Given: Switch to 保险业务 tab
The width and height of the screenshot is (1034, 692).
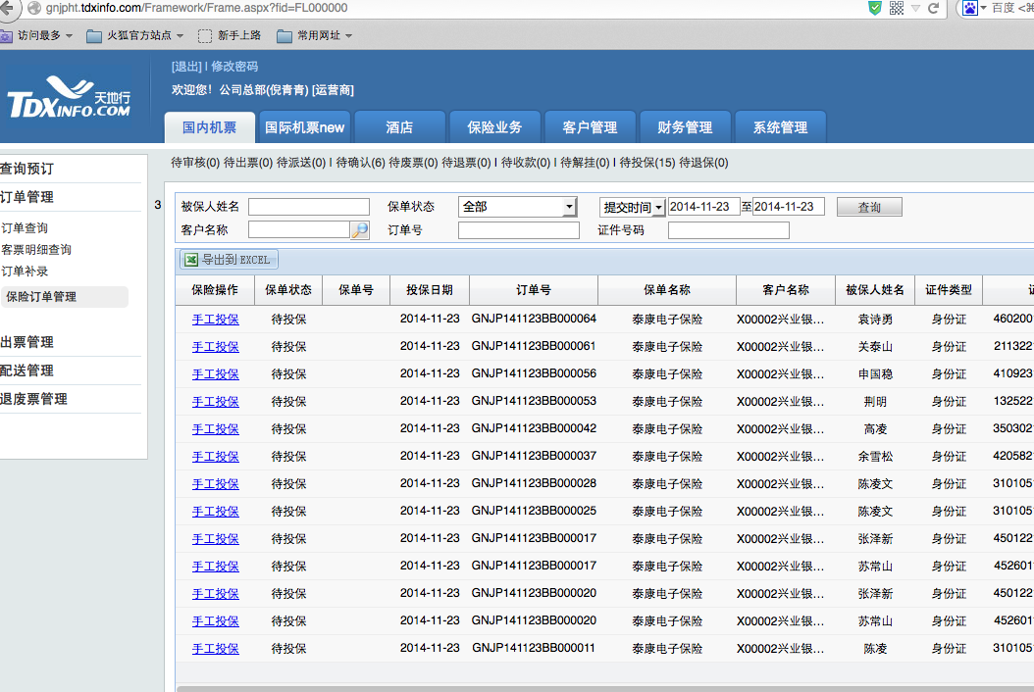Looking at the screenshot, I should click(494, 127).
